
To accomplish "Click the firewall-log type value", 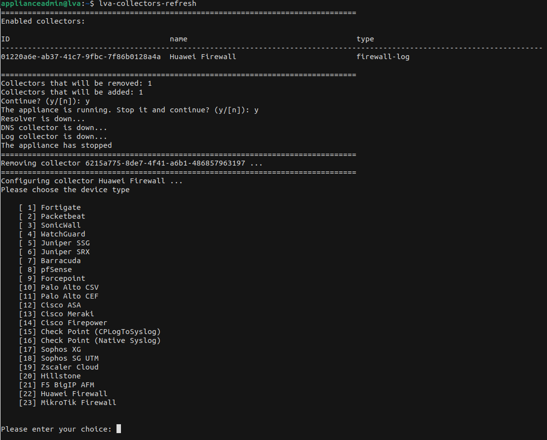I will click(x=383, y=57).
